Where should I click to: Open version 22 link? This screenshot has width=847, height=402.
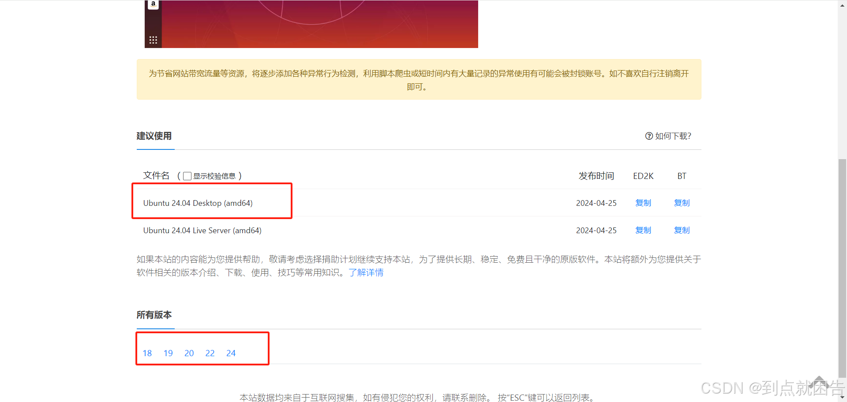(210, 353)
